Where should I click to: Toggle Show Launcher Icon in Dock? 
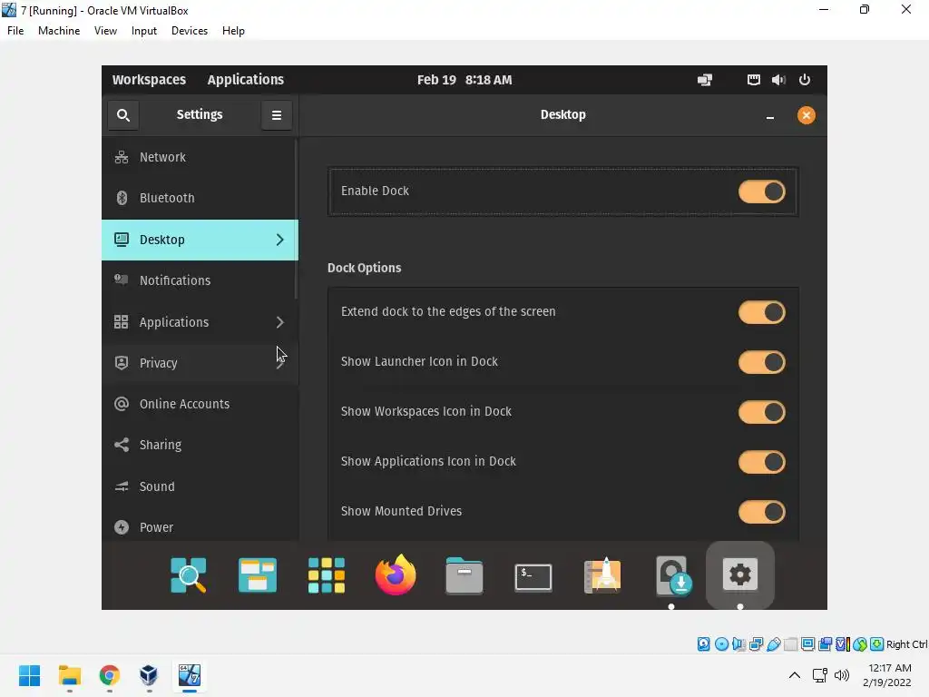tap(761, 362)
